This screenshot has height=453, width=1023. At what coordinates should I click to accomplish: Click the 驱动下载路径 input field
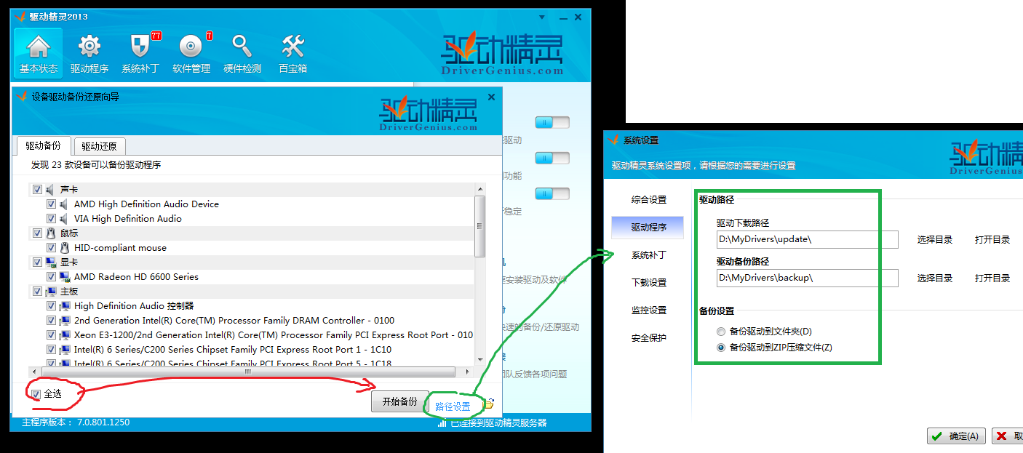point(808,239)
